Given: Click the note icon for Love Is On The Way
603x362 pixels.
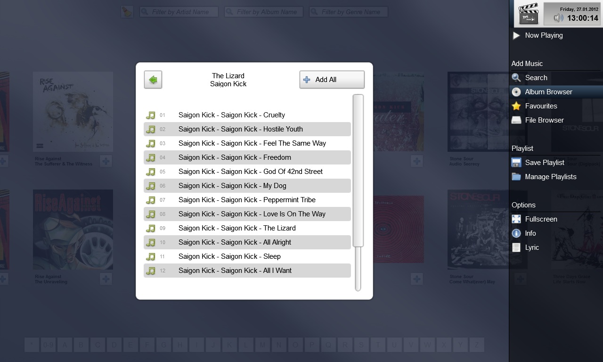Looking at the screenshot, I should point(151,214).
